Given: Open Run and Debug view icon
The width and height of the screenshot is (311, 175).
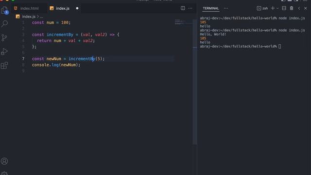Looking at the screenshot, I should click(4, 52).
